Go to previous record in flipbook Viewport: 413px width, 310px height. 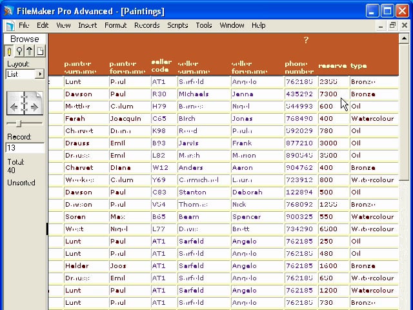pyautogui.click(x=14, y=107)
